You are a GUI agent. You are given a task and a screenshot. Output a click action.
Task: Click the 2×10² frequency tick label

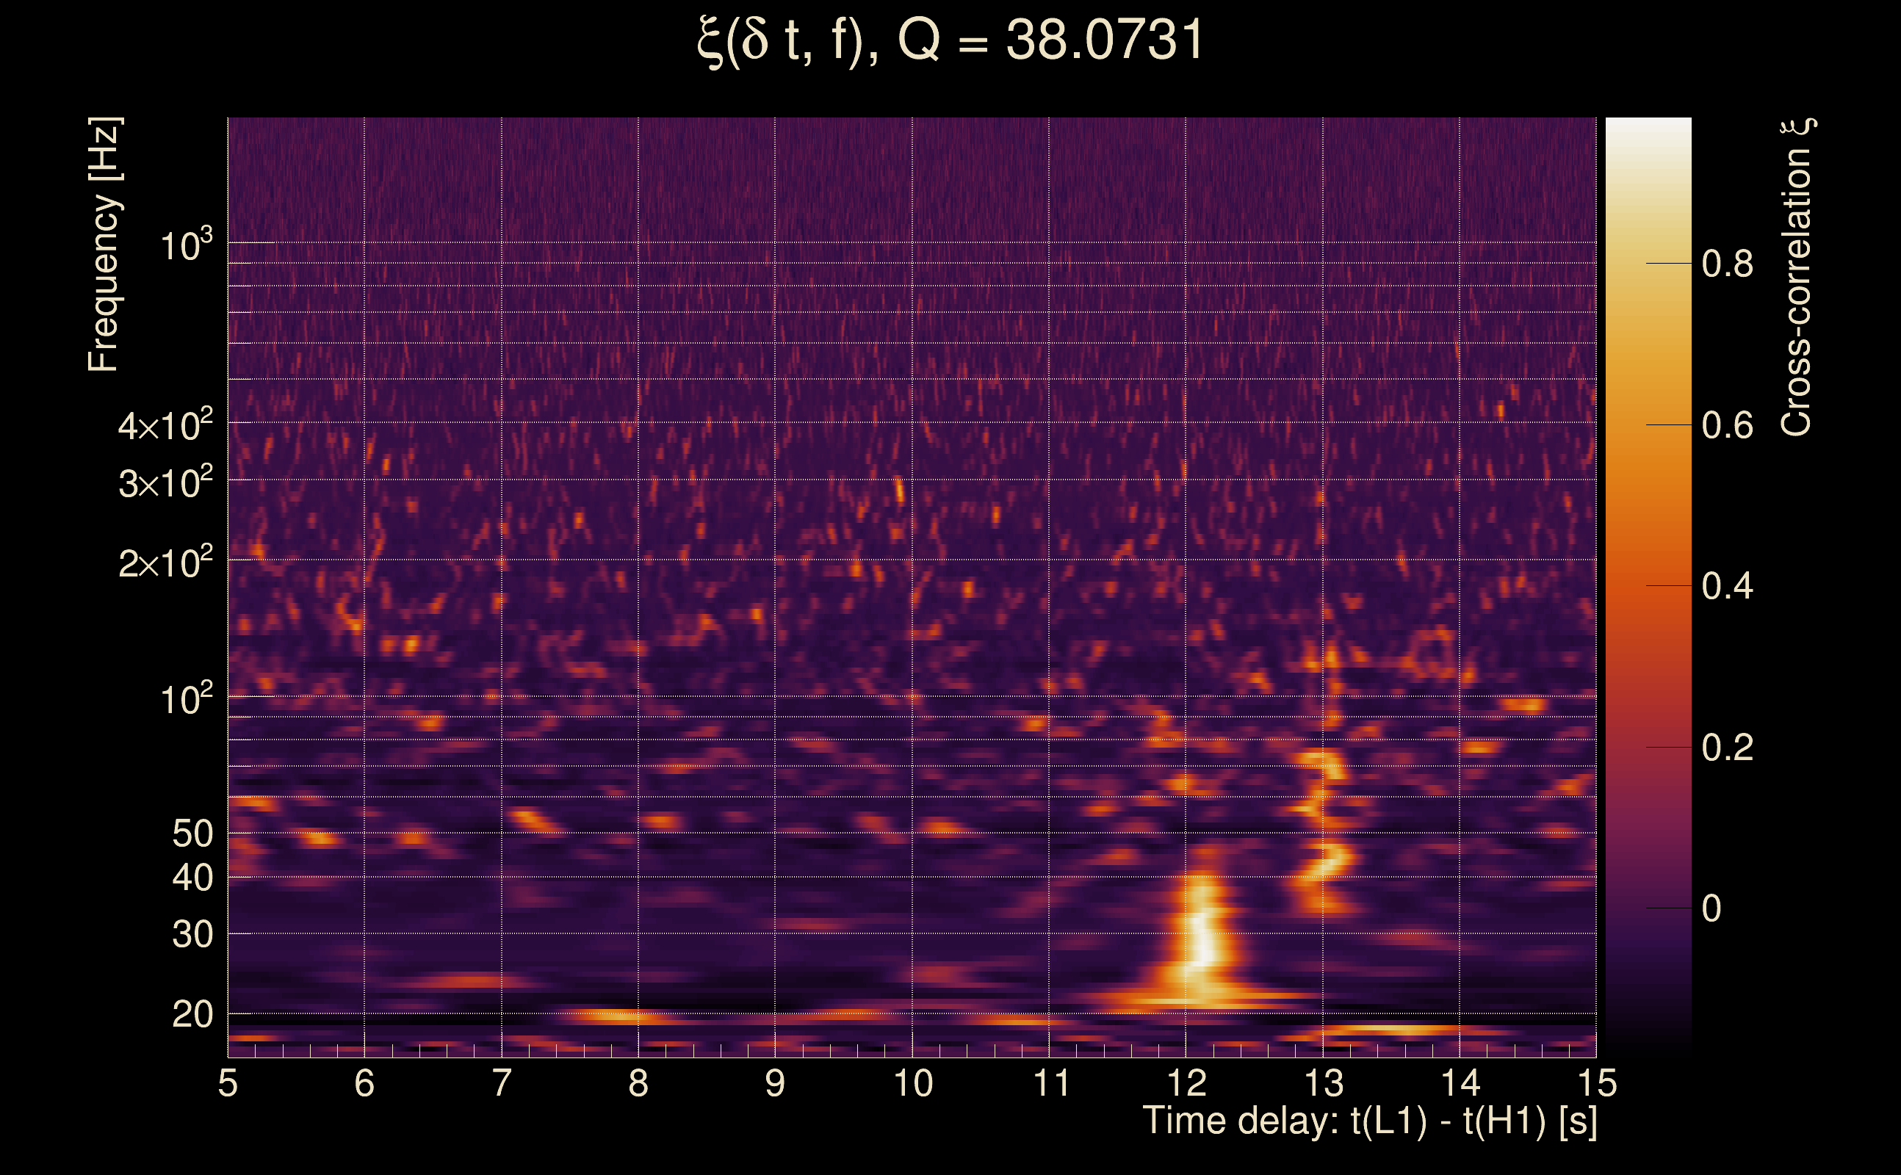(165, 563)
